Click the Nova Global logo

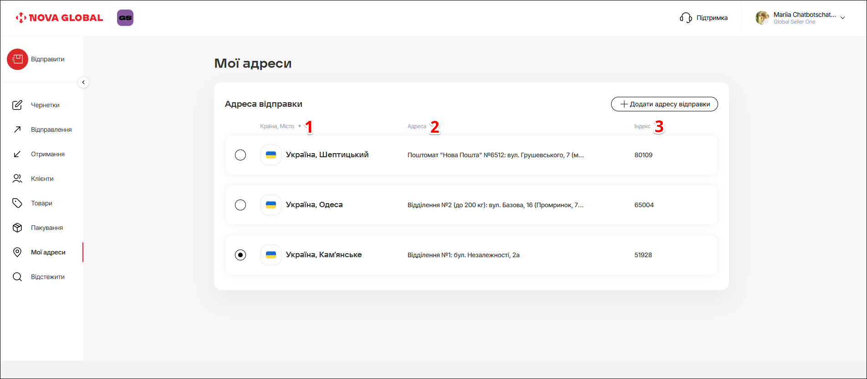click(59, 18)
